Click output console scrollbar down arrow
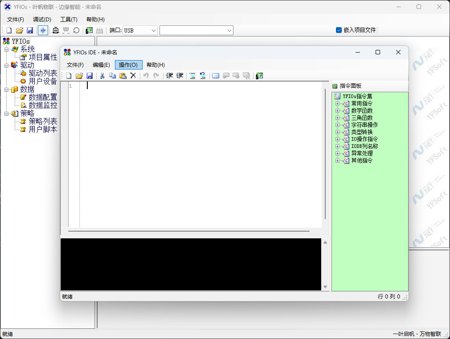This screenshot has width=450, height=339. (x=325, y=287)
